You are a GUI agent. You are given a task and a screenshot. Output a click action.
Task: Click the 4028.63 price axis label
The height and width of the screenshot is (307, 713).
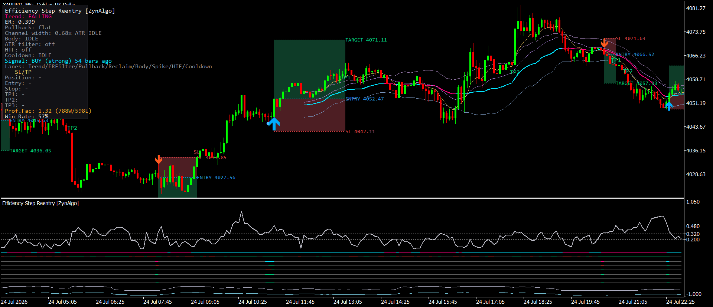click(696, 174)
